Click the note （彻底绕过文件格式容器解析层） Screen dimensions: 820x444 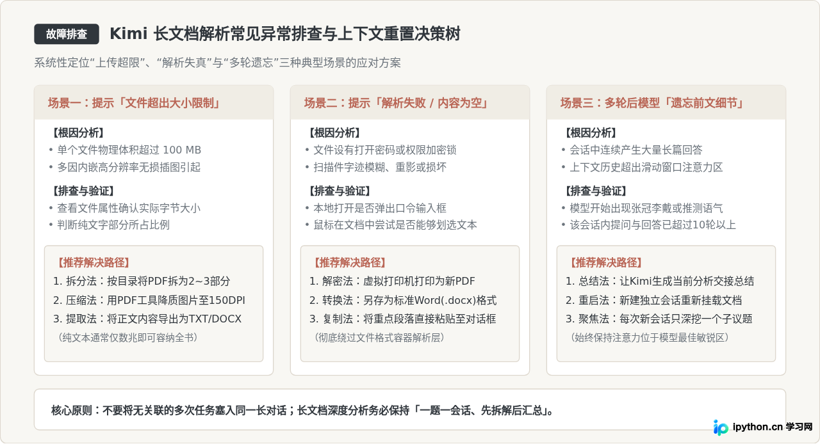click(379, 337)
